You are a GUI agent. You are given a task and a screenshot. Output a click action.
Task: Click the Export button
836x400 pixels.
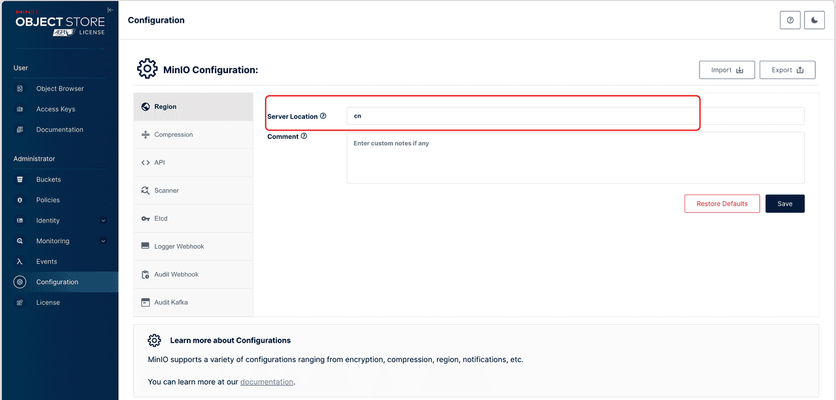[787, 70]
